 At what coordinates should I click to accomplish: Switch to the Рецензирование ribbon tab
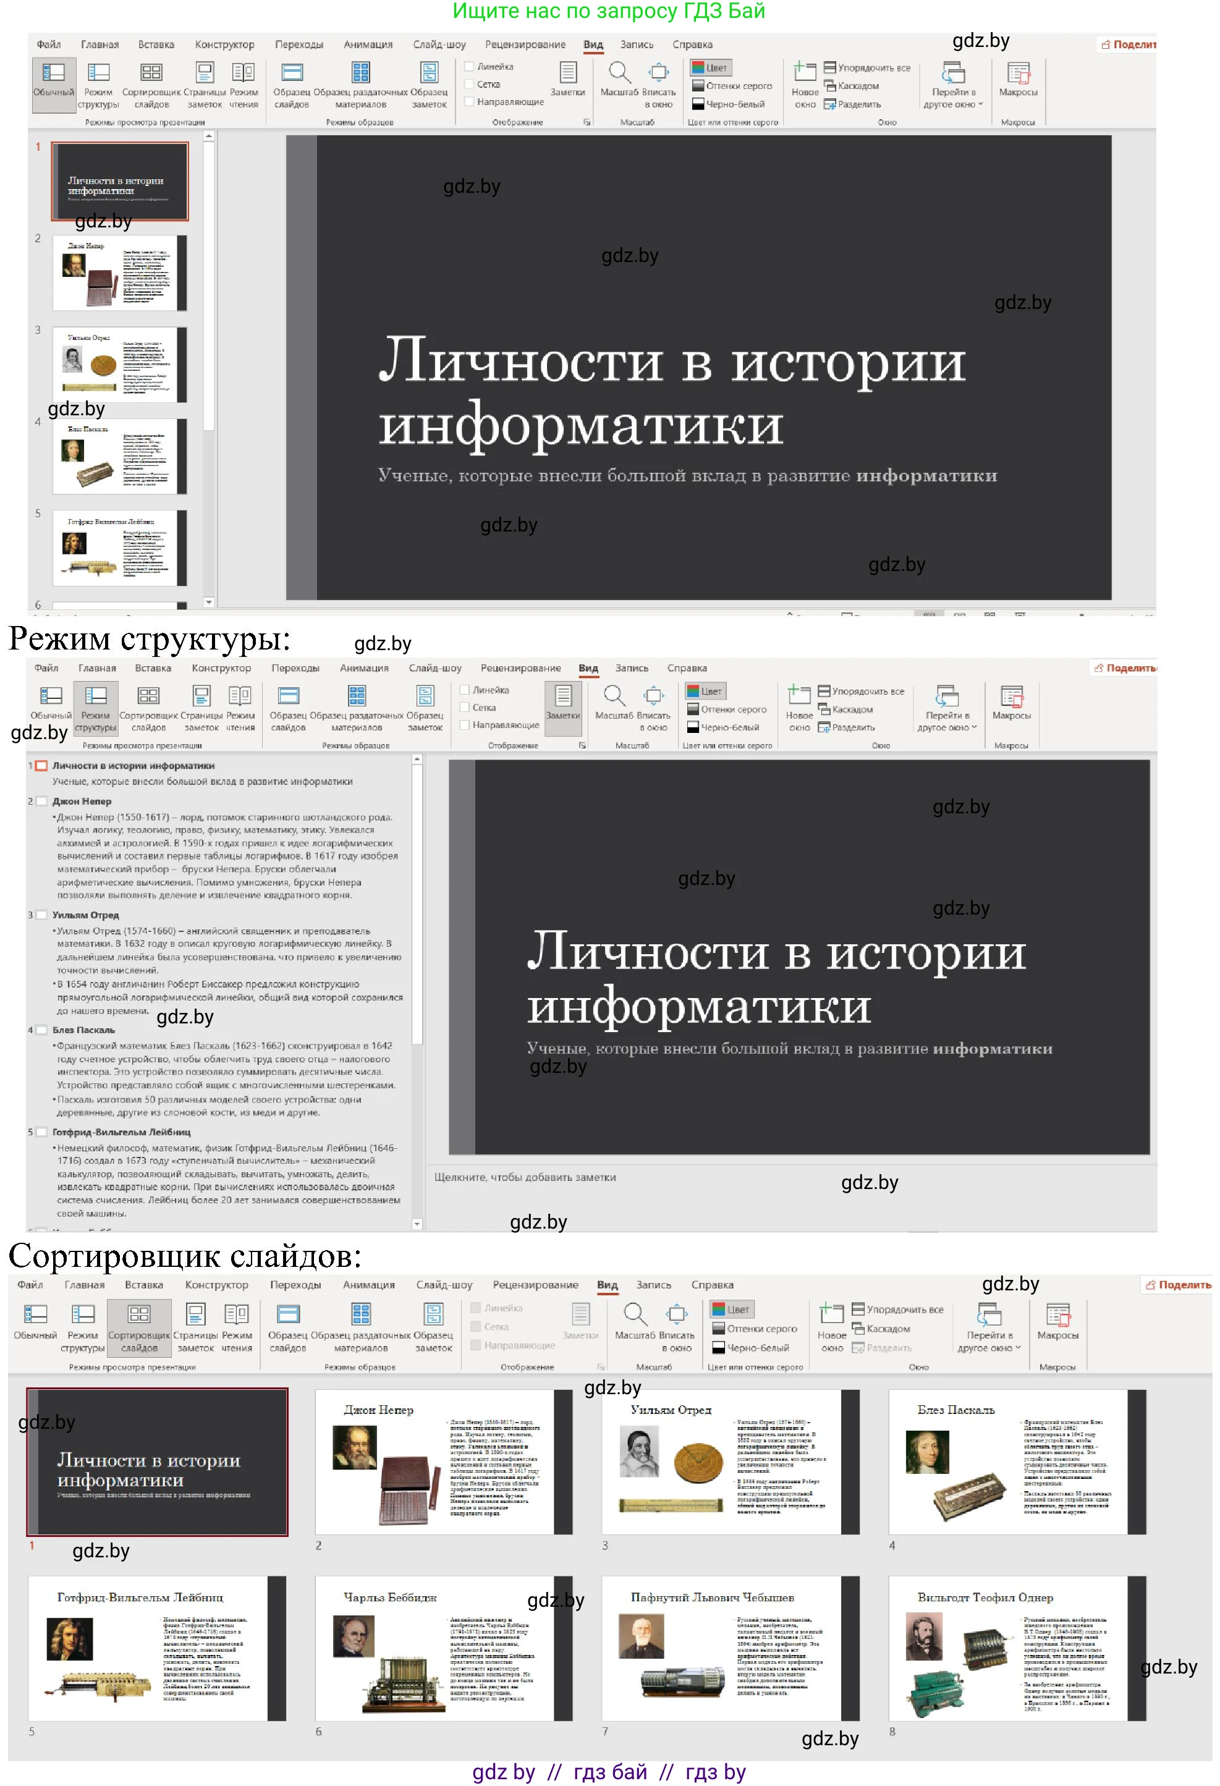tap(525, 44)
